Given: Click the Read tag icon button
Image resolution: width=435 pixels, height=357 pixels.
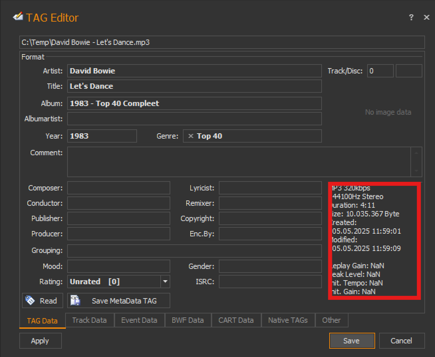Looking at the screenshot, I should [x=30, y=300].
